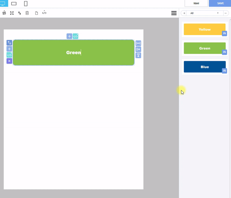Image resolution: width=231 pixels, height=198 pixels.
Task: Save the page with SAVE button
Action: [x=220, y=3]
